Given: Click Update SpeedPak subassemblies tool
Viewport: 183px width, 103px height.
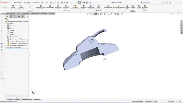Looking at the screenshot, I should tap(133, 8).
